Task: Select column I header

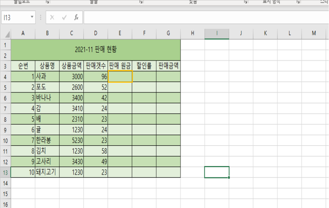Action: coord(217,33)
